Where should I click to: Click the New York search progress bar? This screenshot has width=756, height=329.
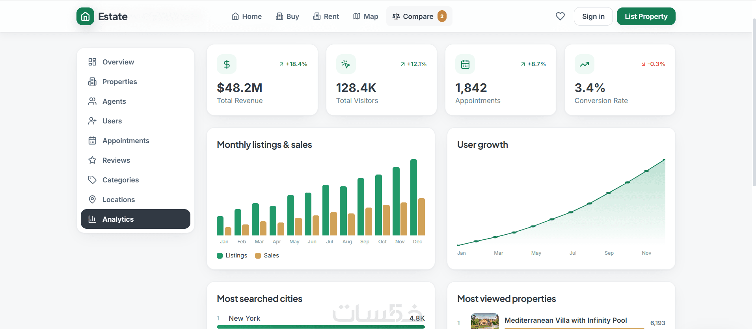(x=321, y=327)
